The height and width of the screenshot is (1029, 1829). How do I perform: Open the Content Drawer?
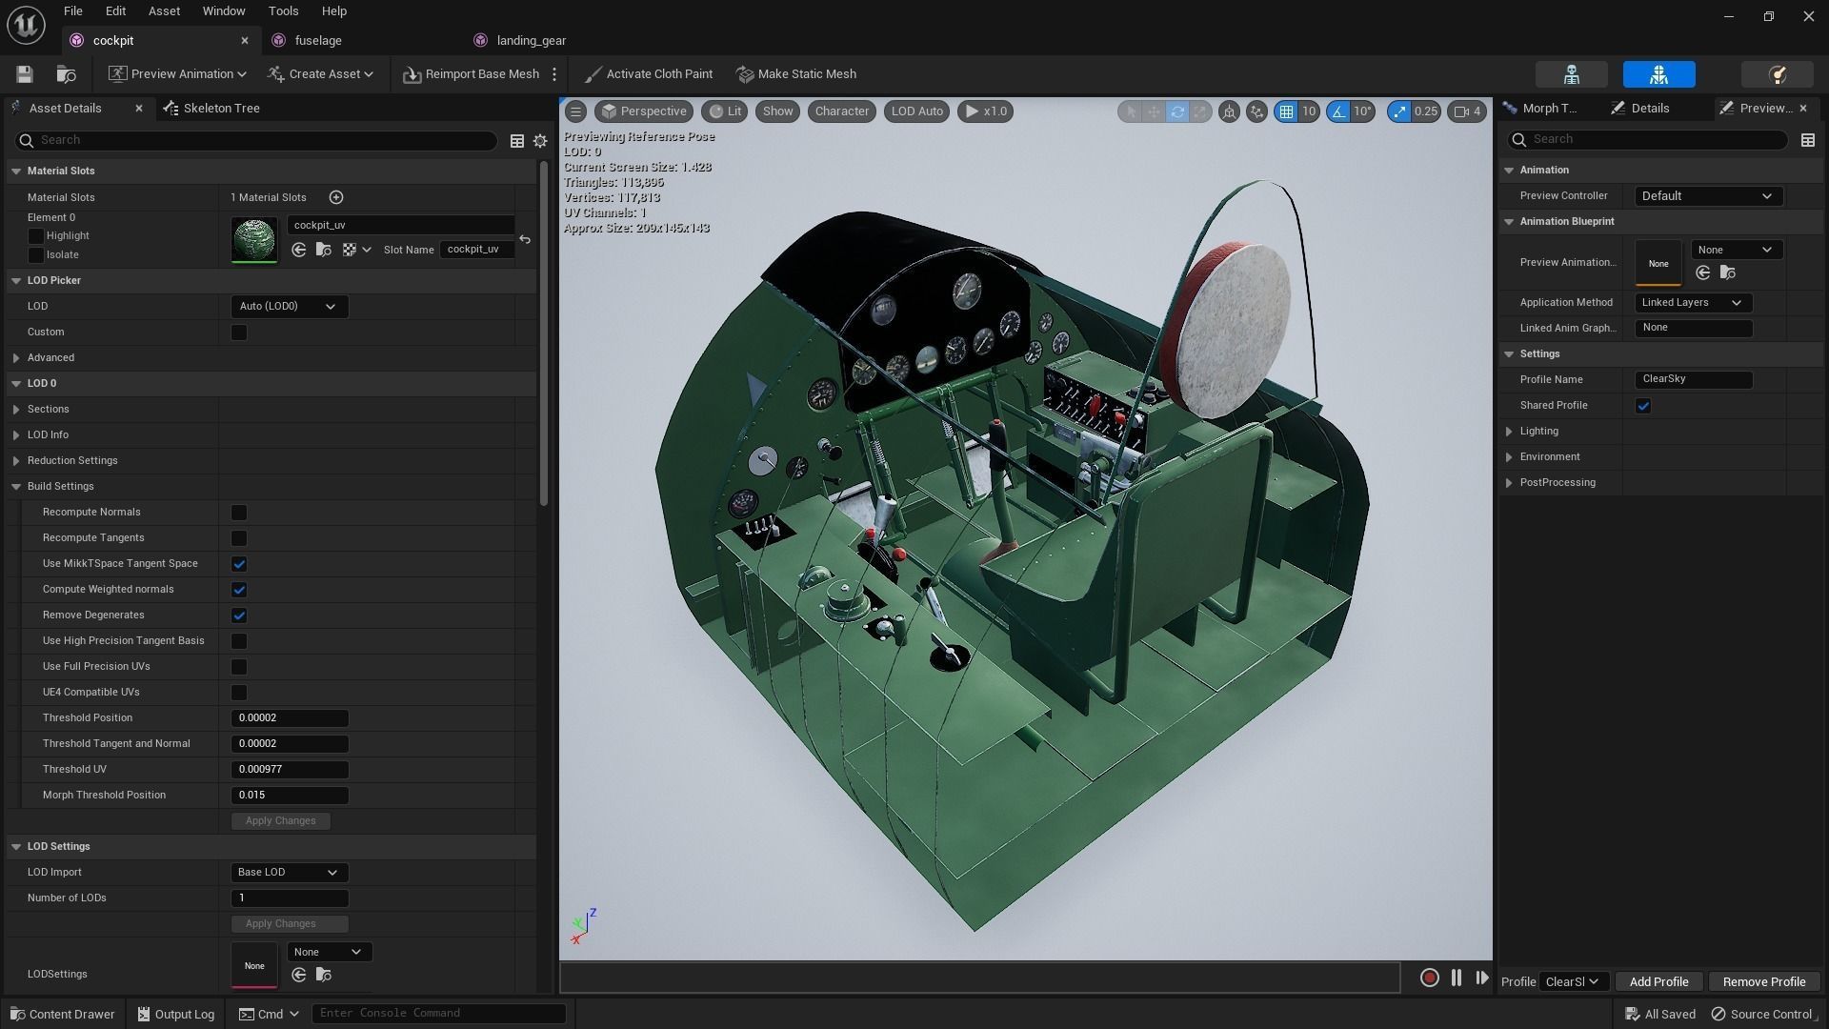[62, 1014]
